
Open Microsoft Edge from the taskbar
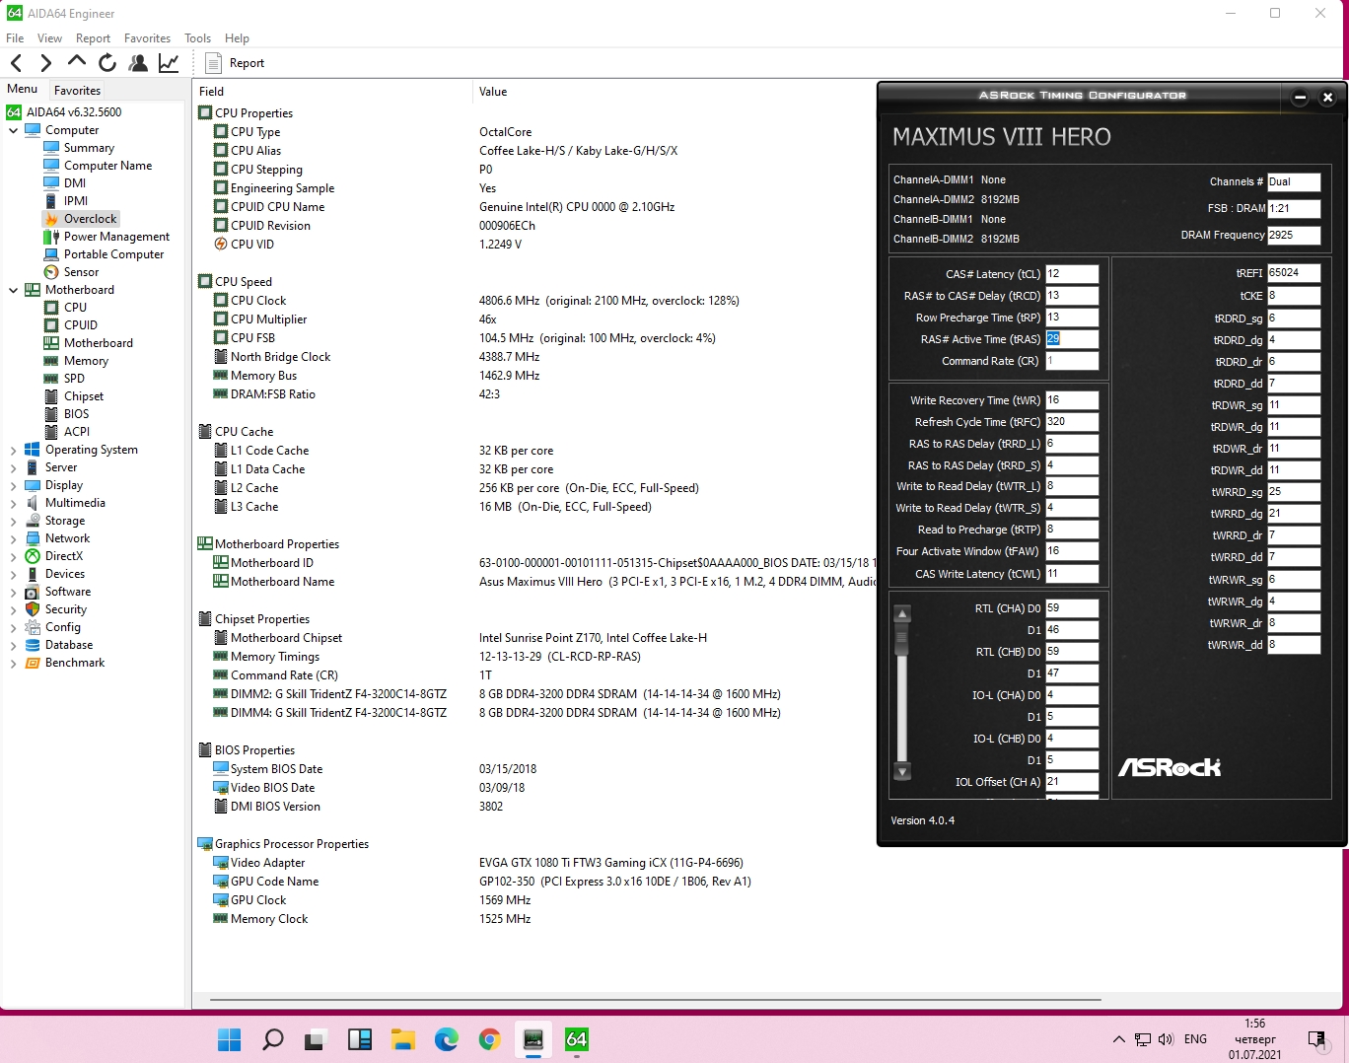click(x=447, y=1039)
